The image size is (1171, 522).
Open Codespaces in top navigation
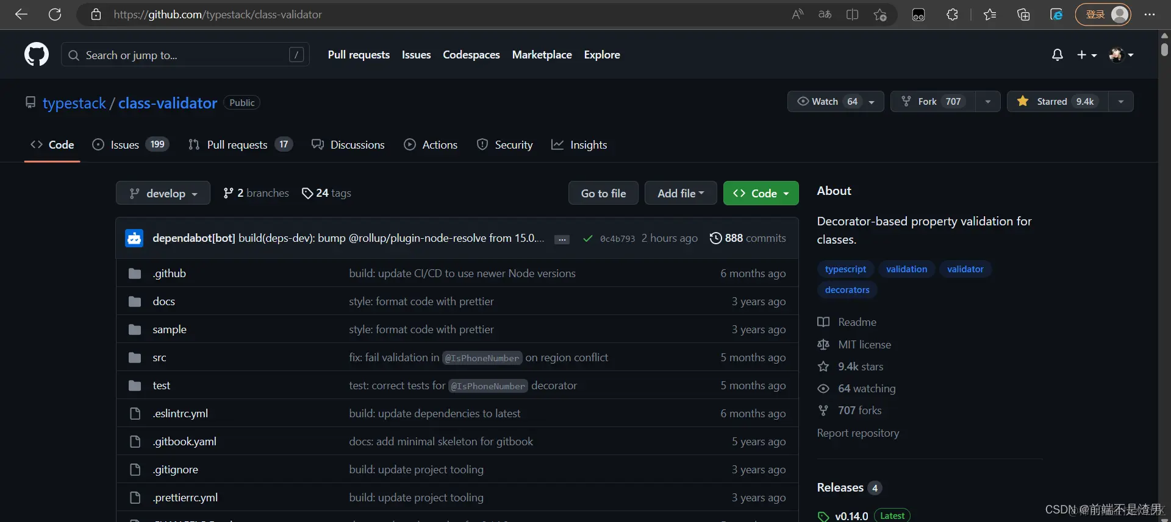pos(471,55)
